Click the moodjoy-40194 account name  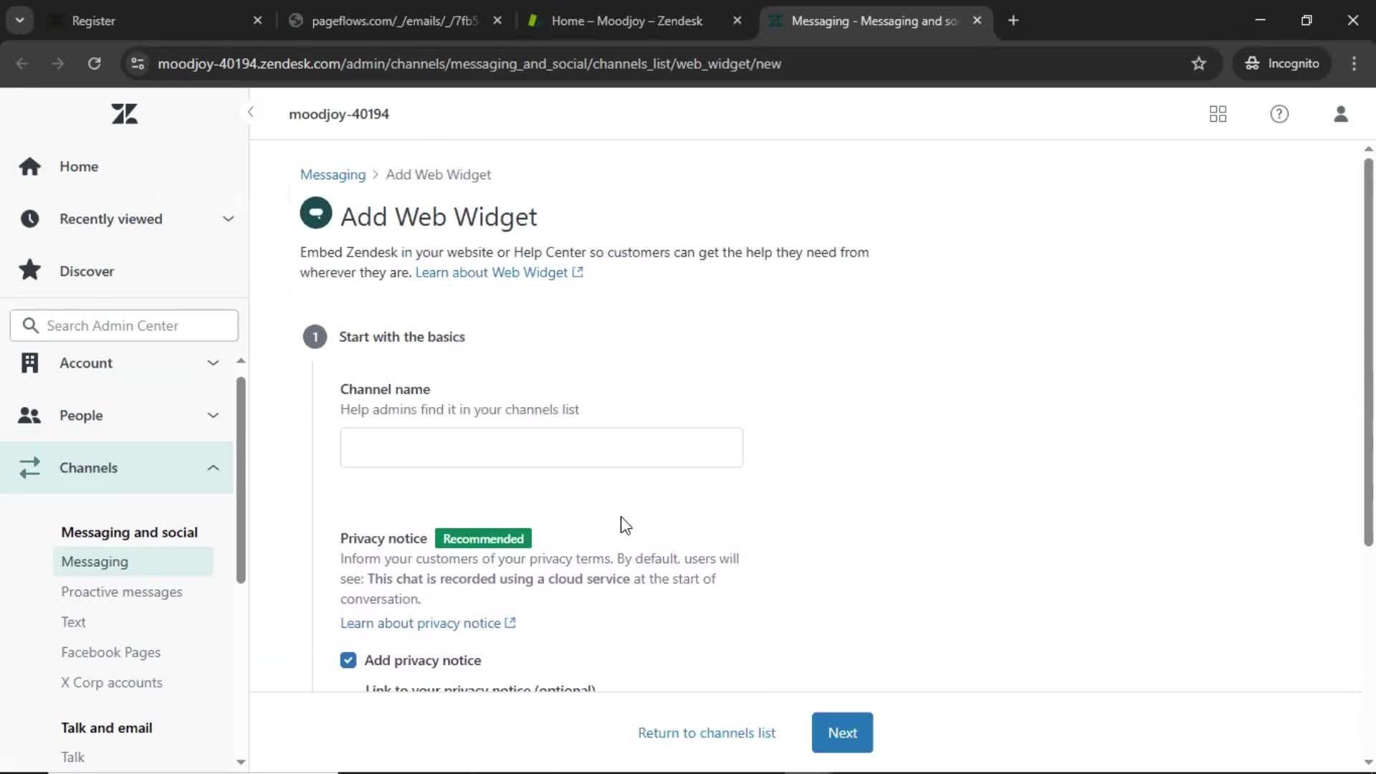click(x=339, y=114)
